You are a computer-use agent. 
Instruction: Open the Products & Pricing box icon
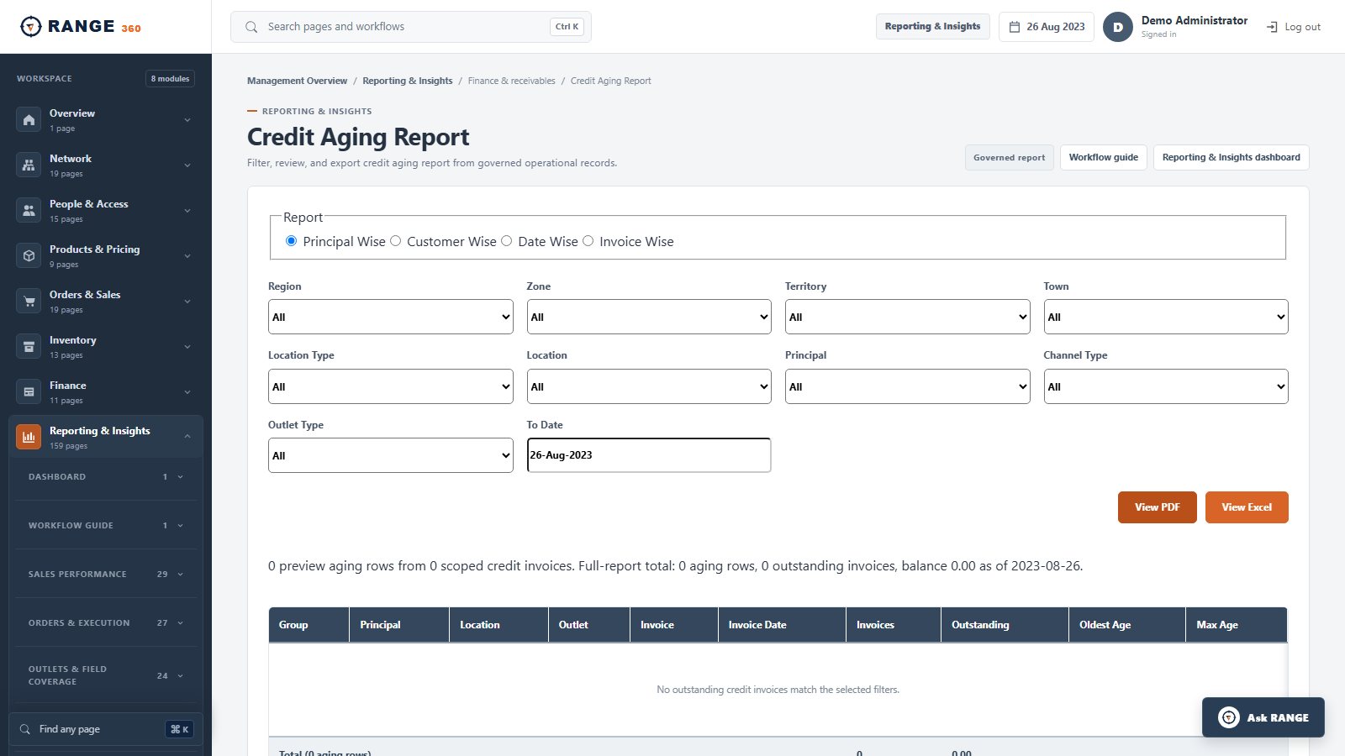(x=29, y=256)
